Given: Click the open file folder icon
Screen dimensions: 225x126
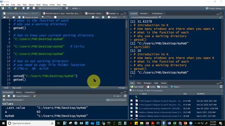Looking at the screenshot, I should pyautogui.click(x=15, y=8).
